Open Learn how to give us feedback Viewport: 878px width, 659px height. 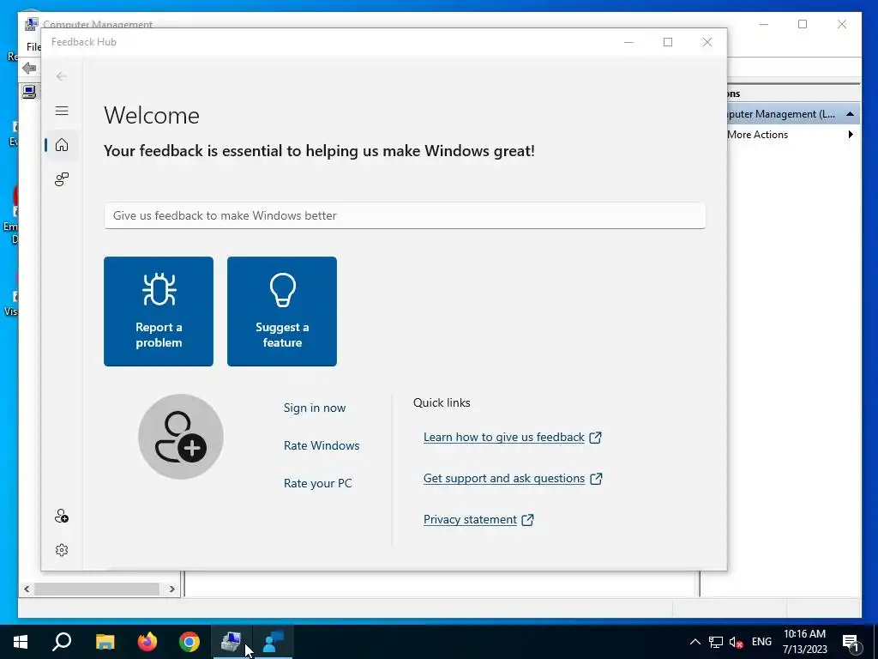click(513, 437)
